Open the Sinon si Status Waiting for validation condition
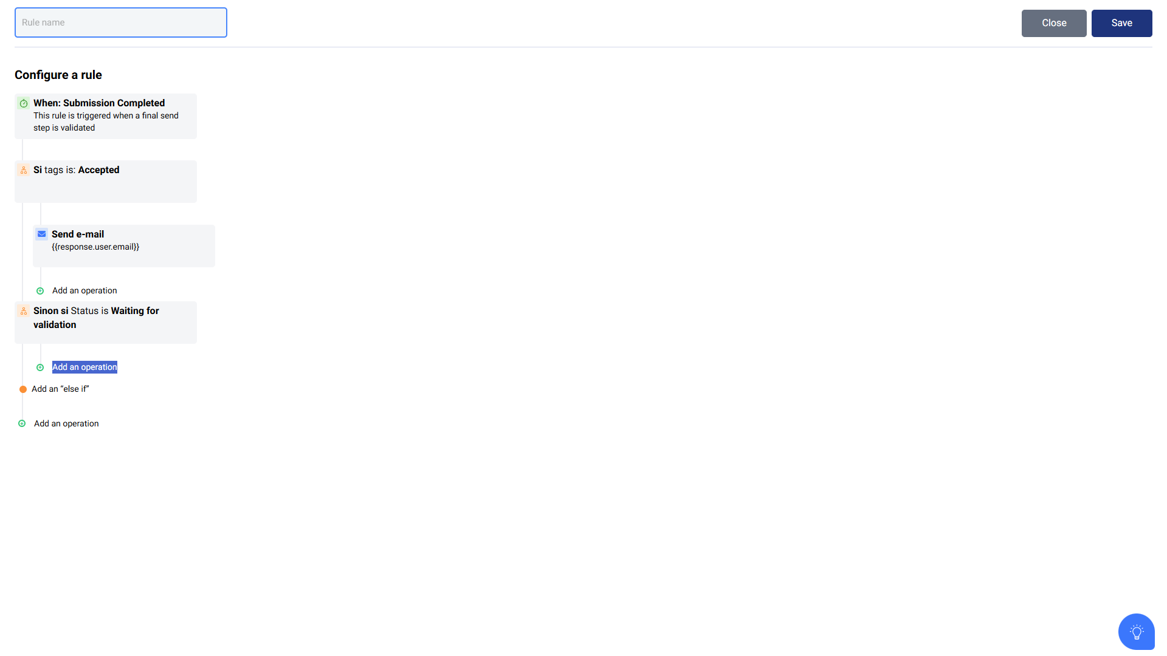Viewport: 1167px width, 656px height. pyautogui.click(x=106, y=323)
